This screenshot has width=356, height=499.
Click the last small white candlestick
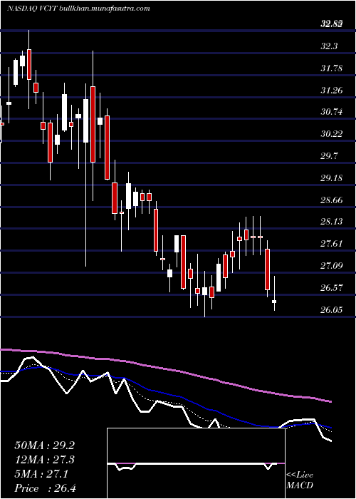tap(274, 301)
